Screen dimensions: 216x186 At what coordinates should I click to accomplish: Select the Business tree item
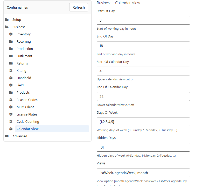tap(19, 27)
